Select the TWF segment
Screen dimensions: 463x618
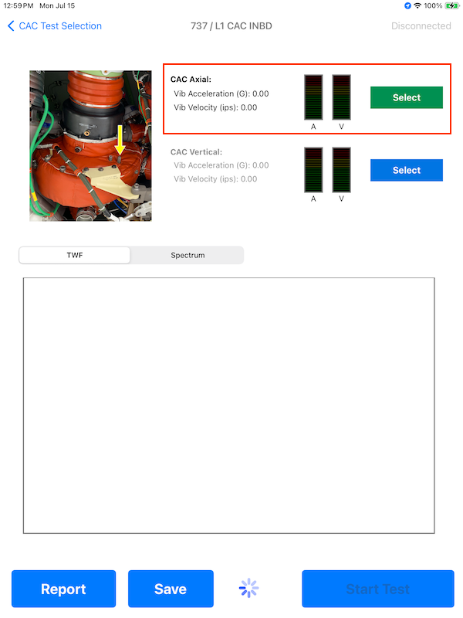(75, 256)
